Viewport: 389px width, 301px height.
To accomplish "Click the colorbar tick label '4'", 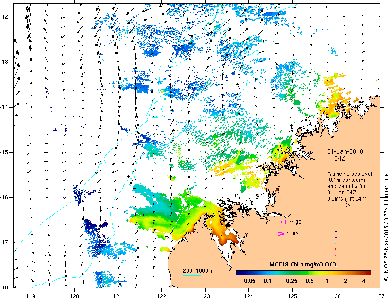I will tap(364, 281).
